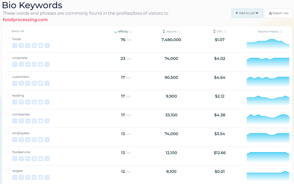Click the LinkedIn icon under customers

(28, 83)
